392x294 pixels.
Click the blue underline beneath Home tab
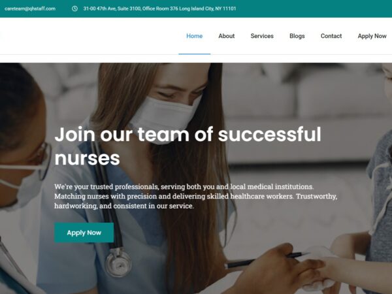[x=194, y=54]
